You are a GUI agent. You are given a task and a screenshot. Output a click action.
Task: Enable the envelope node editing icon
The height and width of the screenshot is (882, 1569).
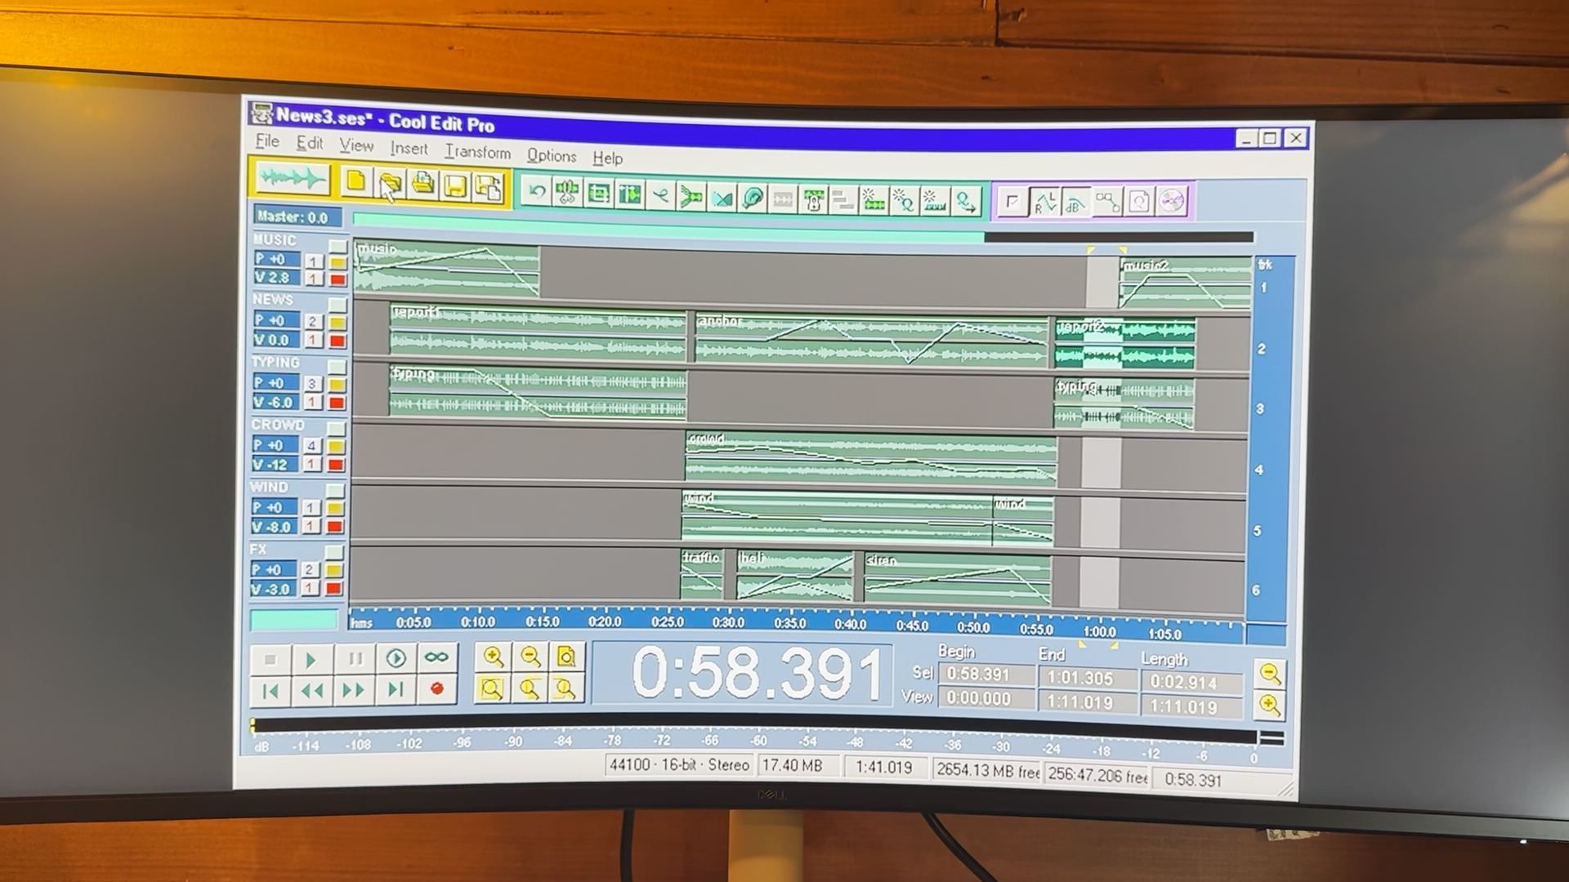click(1107, 202)
